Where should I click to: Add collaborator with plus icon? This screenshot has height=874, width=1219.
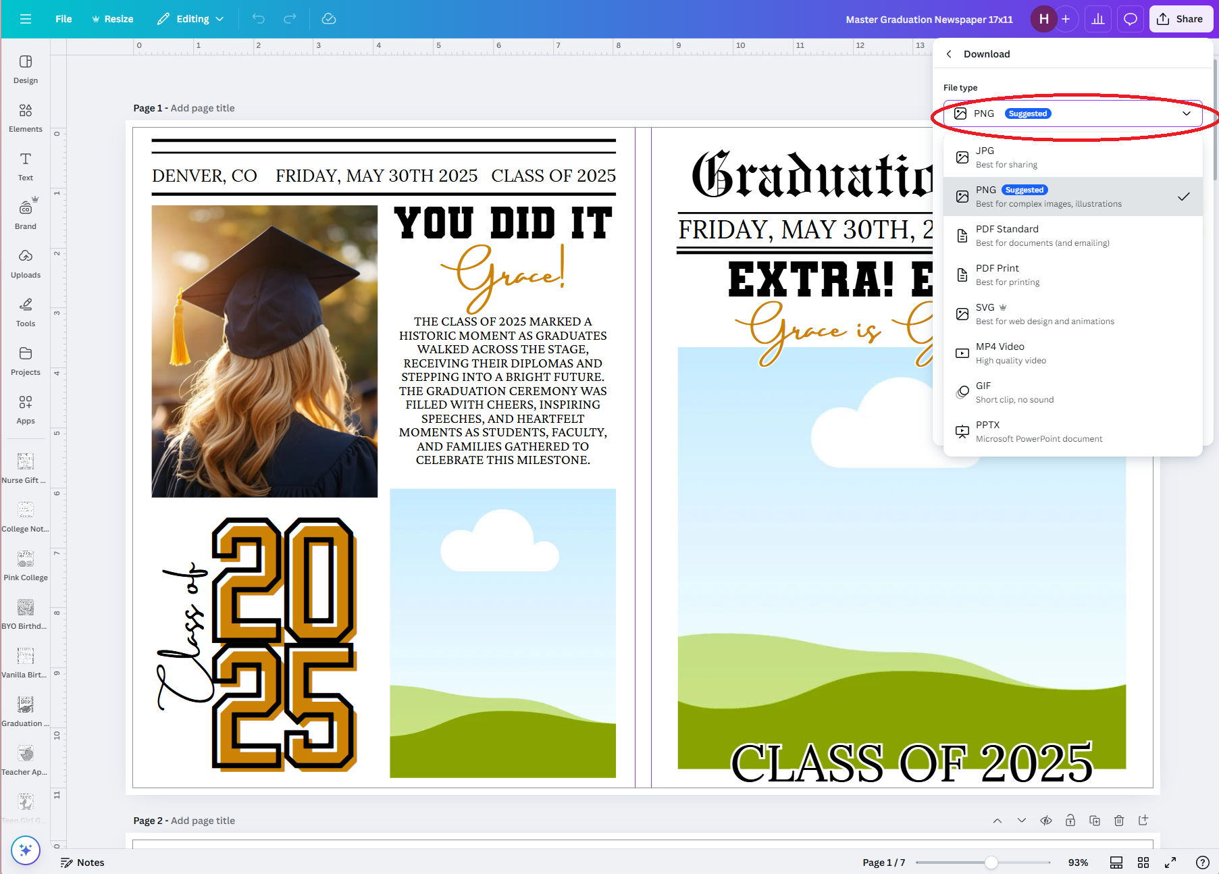(x=1066, y=19)
